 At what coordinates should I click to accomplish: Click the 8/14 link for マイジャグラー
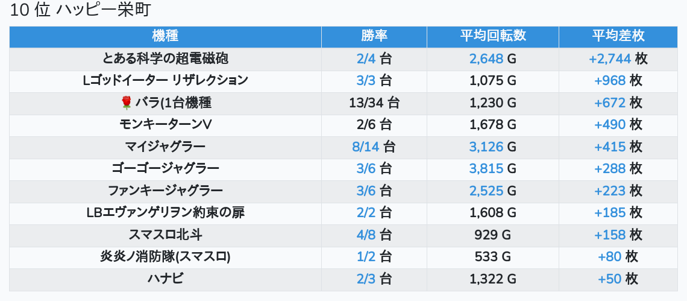pos(366,147)
